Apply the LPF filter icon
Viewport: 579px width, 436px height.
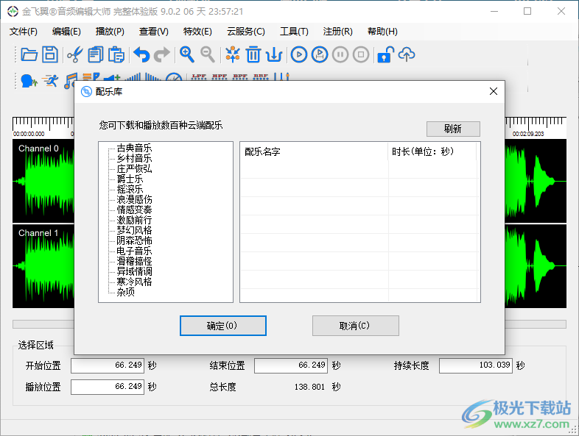click(199, 76)
